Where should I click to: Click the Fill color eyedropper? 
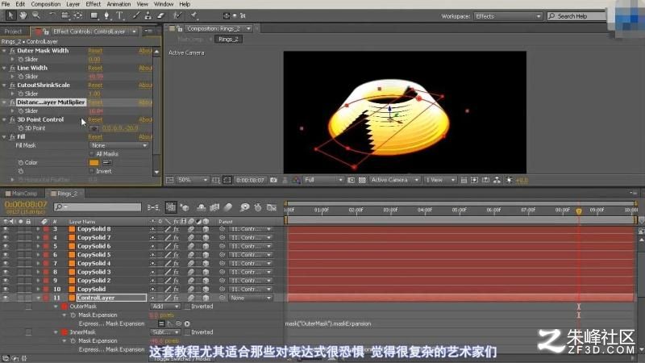(107, 163)
